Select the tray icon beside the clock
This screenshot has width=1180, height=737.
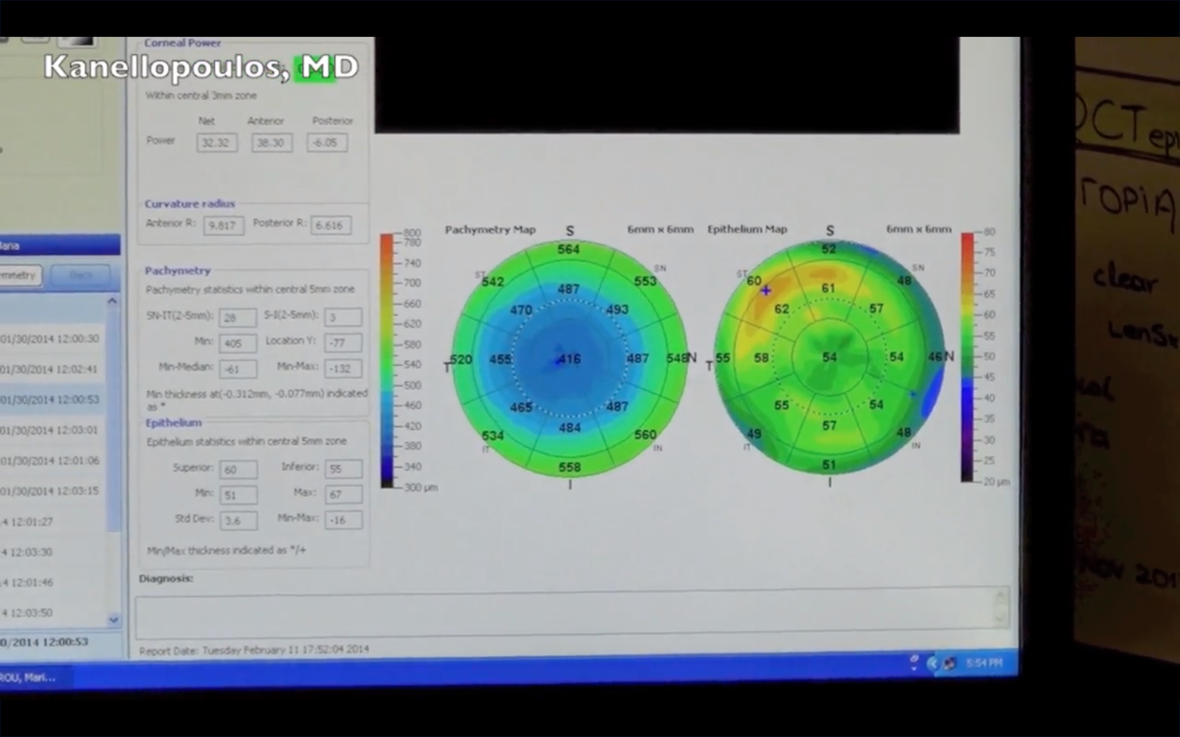(x=949, y=663)
